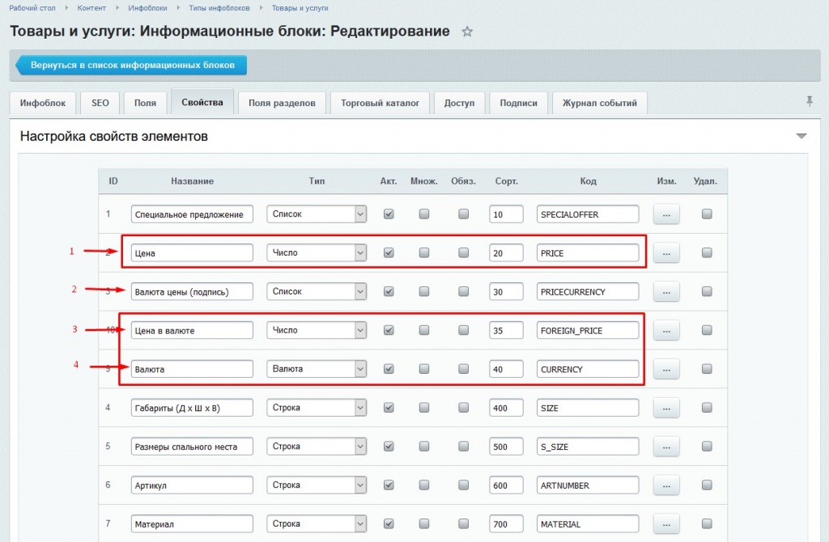Open type dropdown for Материал property
The height and width of the screenshot is (542, 829).
pyautogui.click(x=317, y=523)
